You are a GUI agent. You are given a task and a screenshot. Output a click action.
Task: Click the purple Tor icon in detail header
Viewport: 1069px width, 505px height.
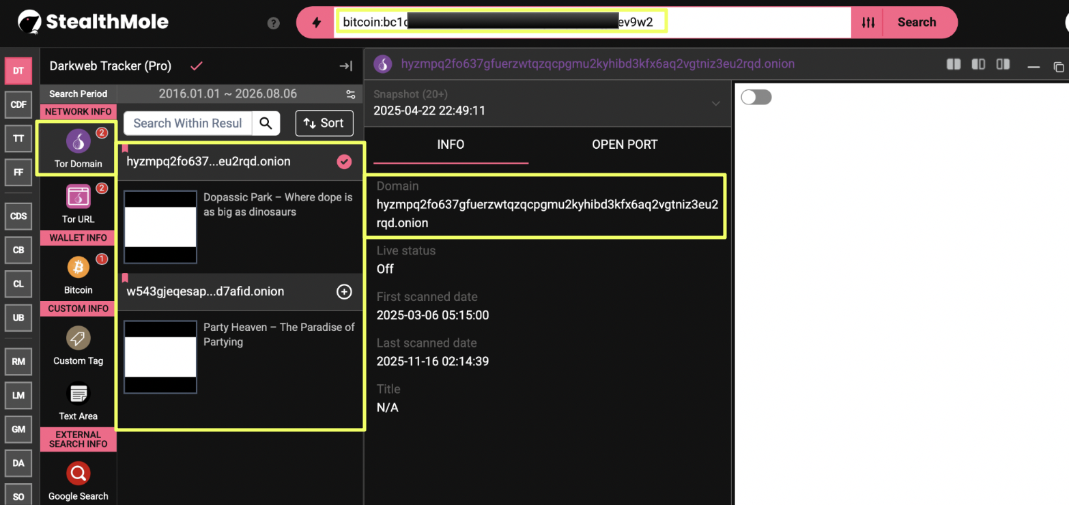pos(383,64)
